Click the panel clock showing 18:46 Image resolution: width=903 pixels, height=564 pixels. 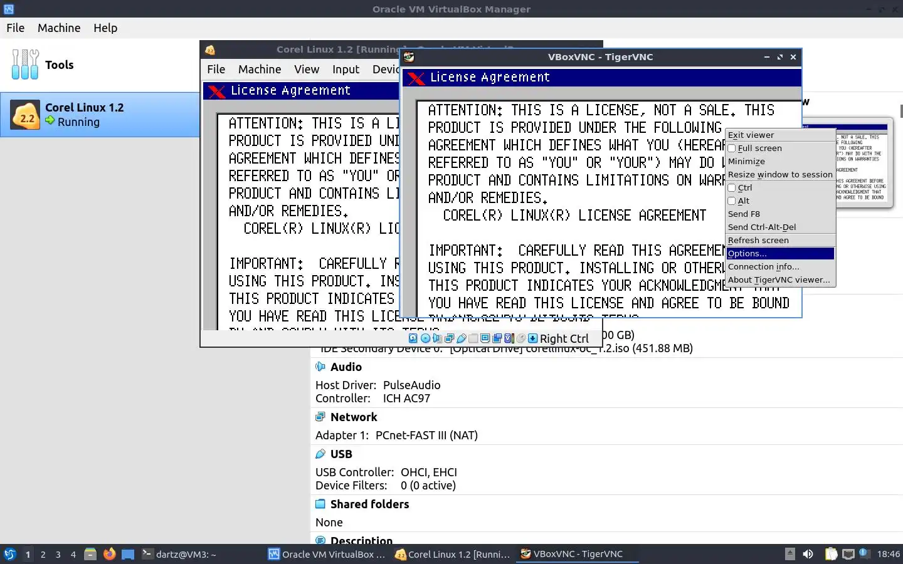tap(888, 554)
